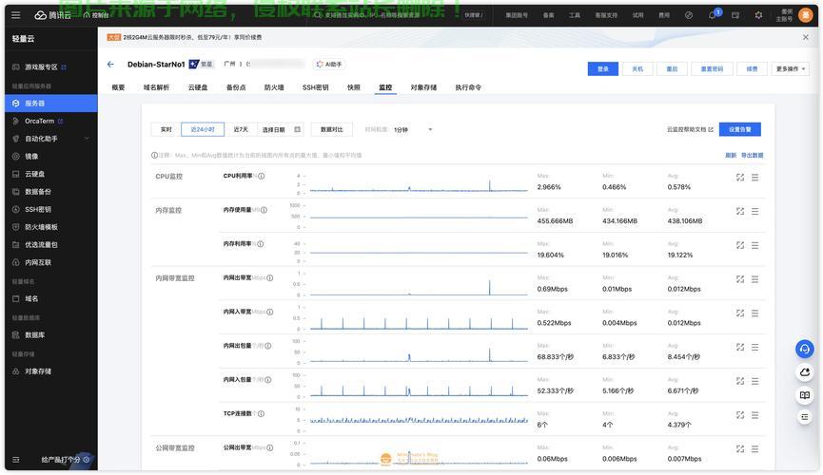Image resolution: width=823 pixels, height=475 pixels.
Task: Expand the 自动化助手 sidebar item
Action: coord(51,139)
